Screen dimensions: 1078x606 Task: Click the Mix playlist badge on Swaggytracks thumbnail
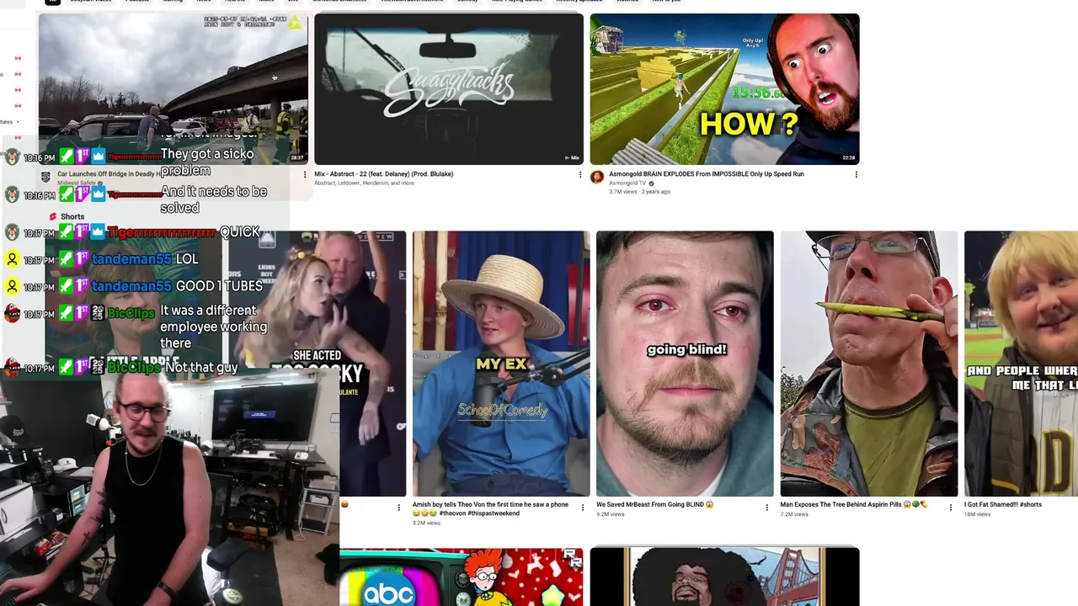pos(572,157)
